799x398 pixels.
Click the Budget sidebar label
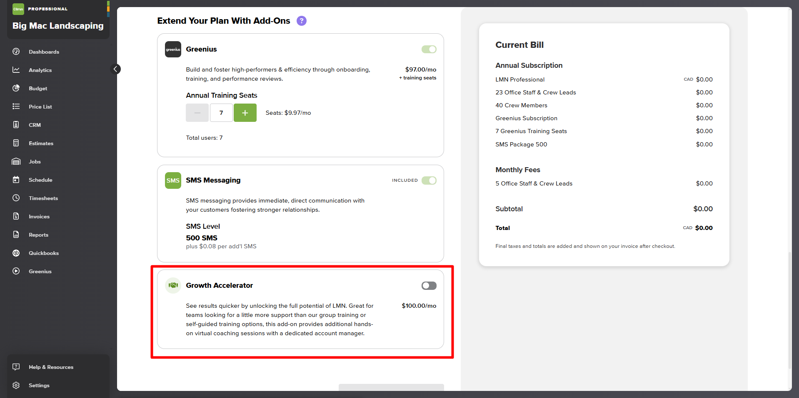38,89
